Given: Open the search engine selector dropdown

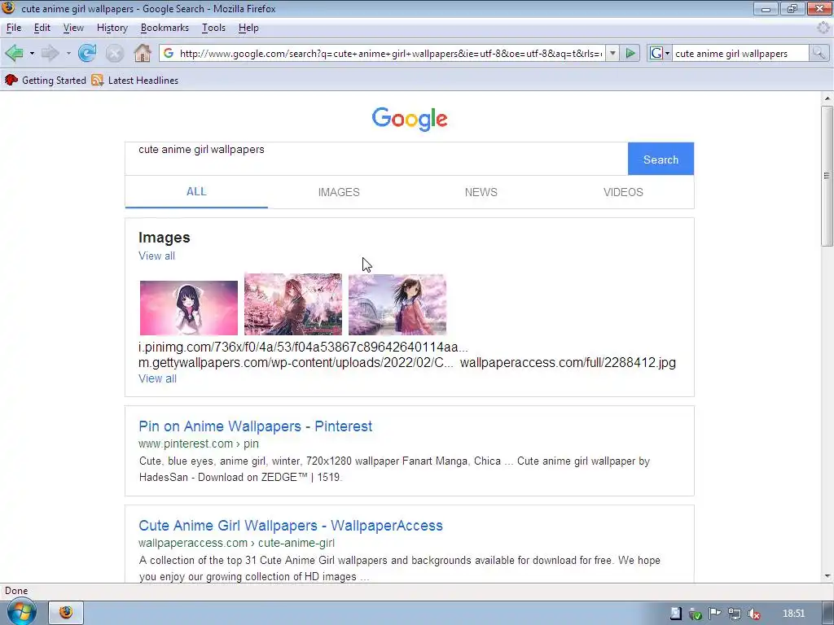Looking at the screenshot, I should (x=667, y=53).
